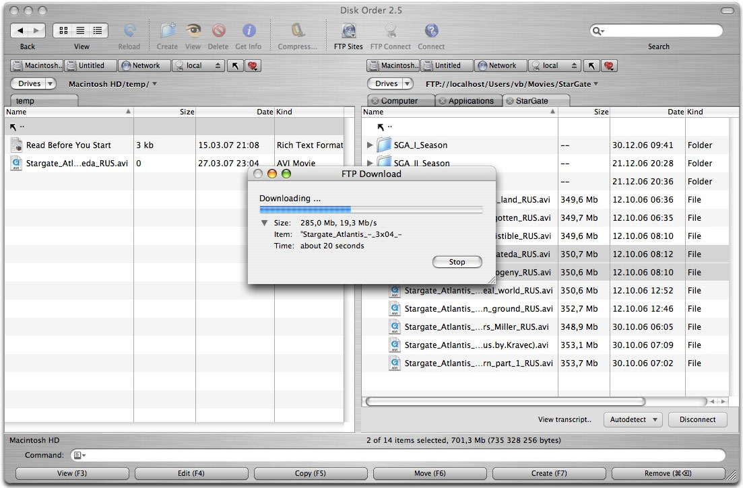Open Network location in left panel
Viewport: 743px width, 488px height.
pos(145,66)
